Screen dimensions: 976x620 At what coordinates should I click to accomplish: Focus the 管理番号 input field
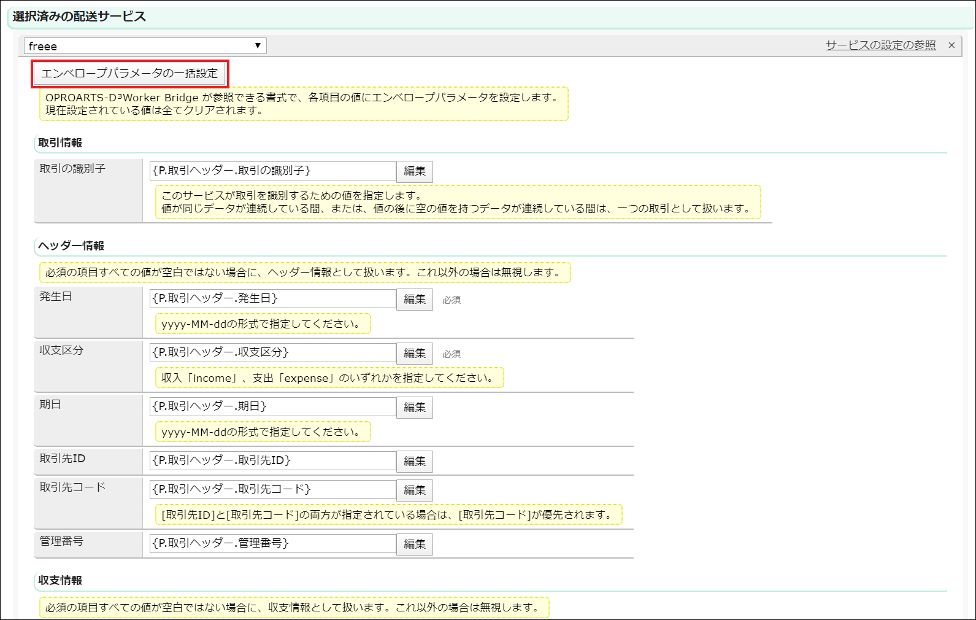click(272, 544)
